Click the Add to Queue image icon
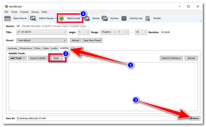This screenshot has height=127, width=206. pos(33,18)
